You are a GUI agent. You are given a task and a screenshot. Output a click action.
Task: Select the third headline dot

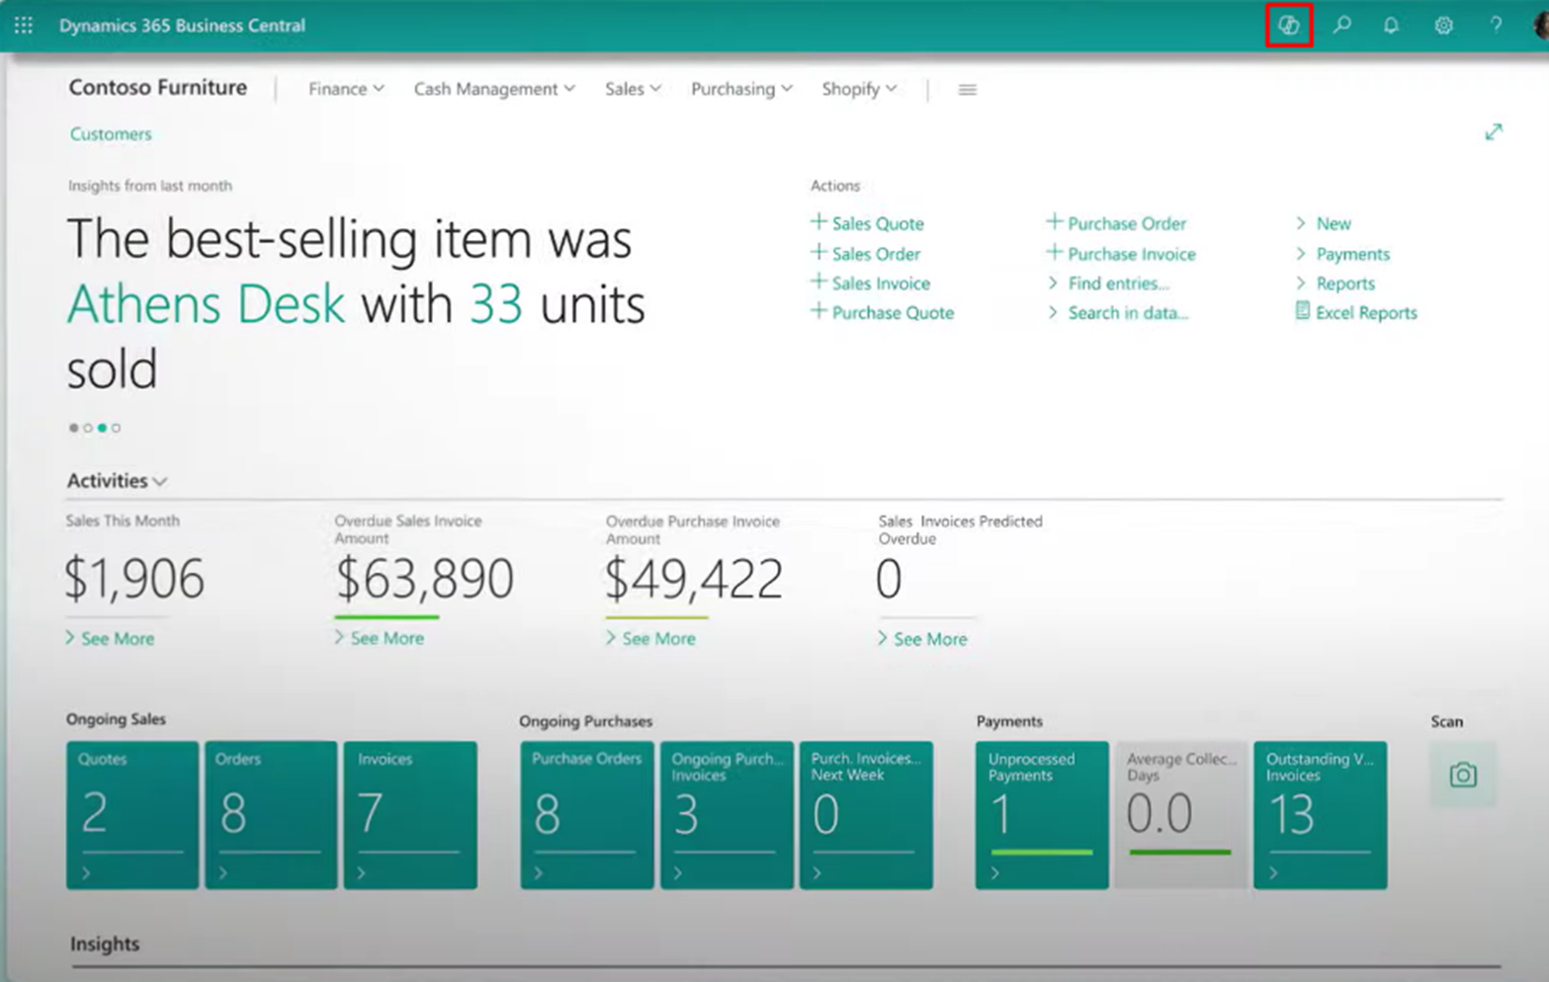pos(102,428)
